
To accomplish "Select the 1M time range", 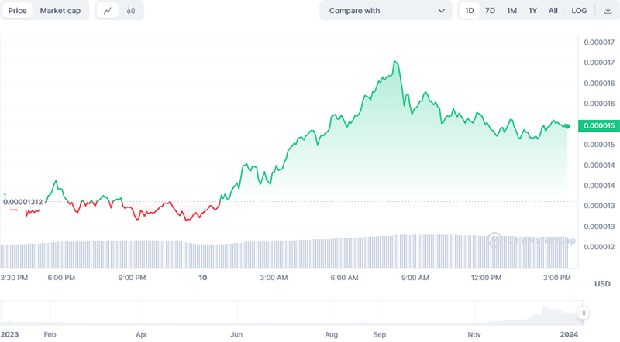I will tap(511, 11).
